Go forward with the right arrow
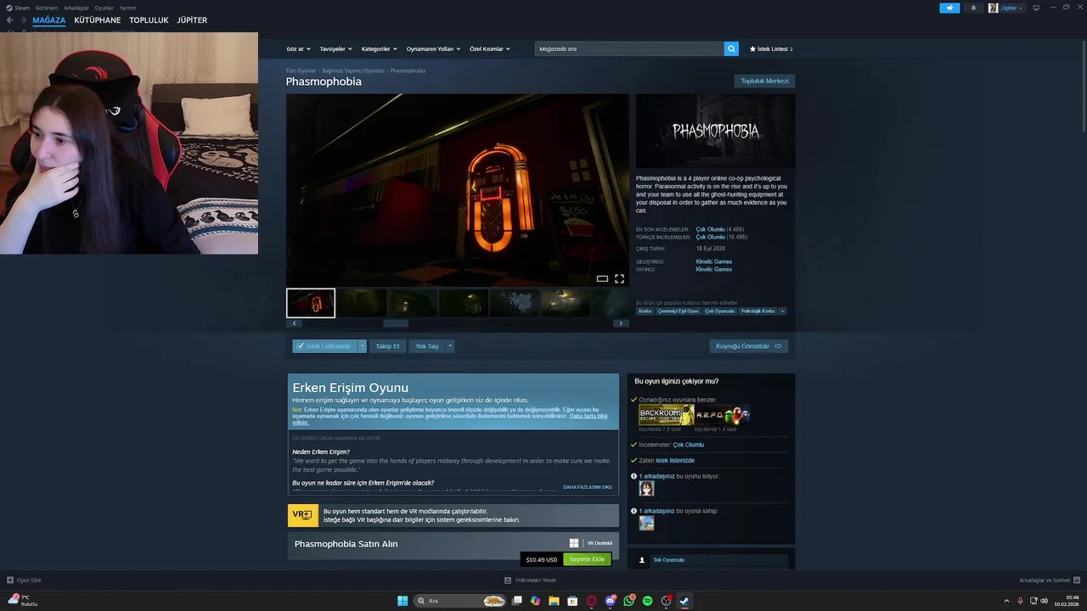Image resolution: width=1087 pixels, height=611 pixels. coord(23,20)
